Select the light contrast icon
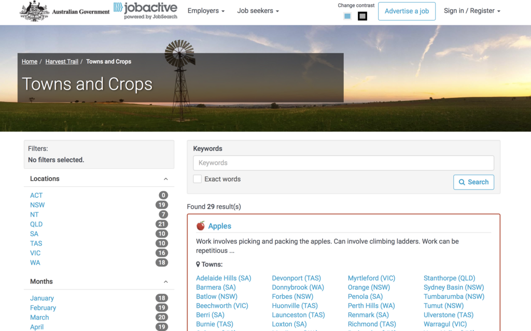Image resolution: width=531 pixels, height=331 pixels. point(347,16)
